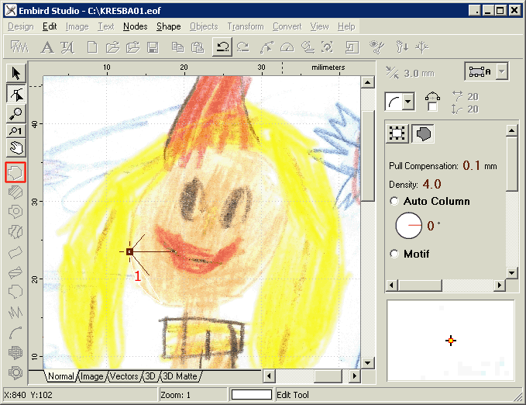Select the arrow Select tool

(15, 73)
